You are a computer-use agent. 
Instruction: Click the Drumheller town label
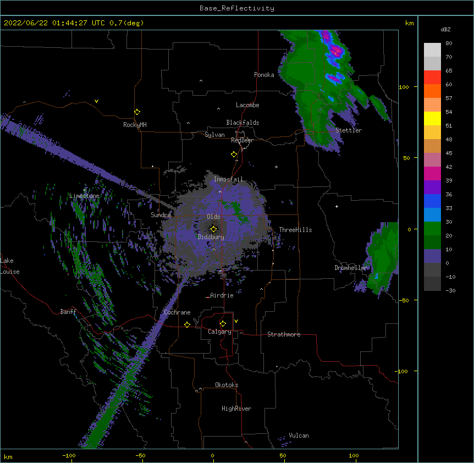click(x=351, y=268)
